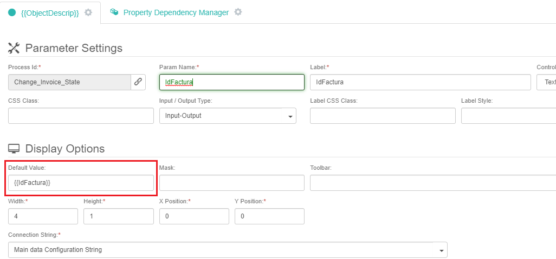The width and height of the screenshot is (556, 259).
Task: Open the Control type dropdown at right edge
Action: point(546,82)
